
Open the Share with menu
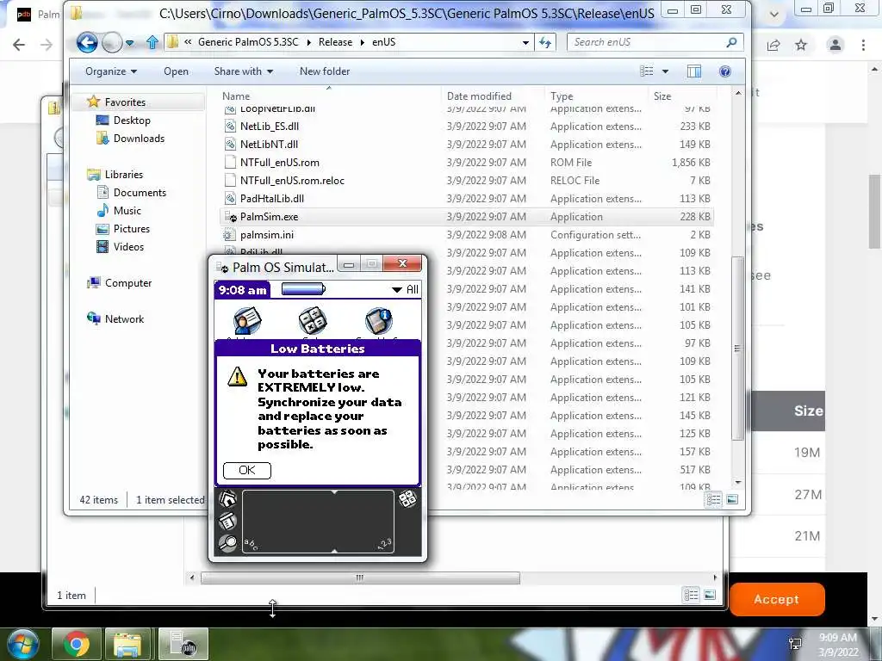(x=243, y=71)
